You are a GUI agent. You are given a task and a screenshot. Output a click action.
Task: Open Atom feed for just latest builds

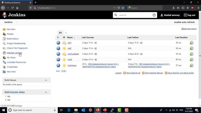pyautogui.click(x=181, y=73)
